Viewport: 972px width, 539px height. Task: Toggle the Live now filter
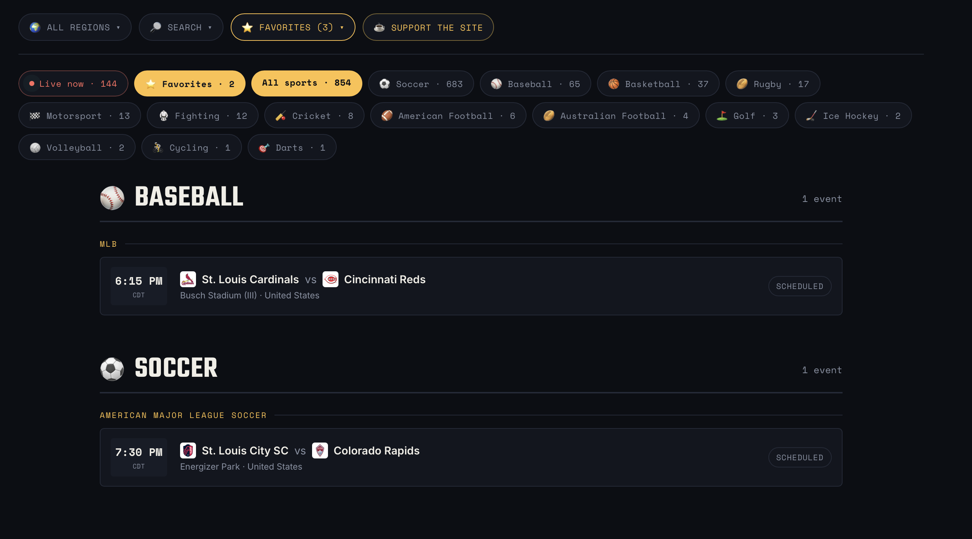(73, 84)
